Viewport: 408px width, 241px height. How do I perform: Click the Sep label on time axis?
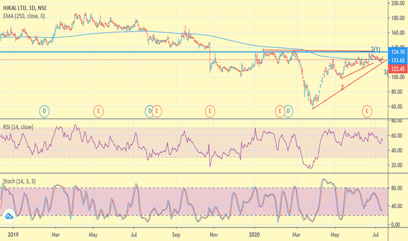[x=176, y=235]
